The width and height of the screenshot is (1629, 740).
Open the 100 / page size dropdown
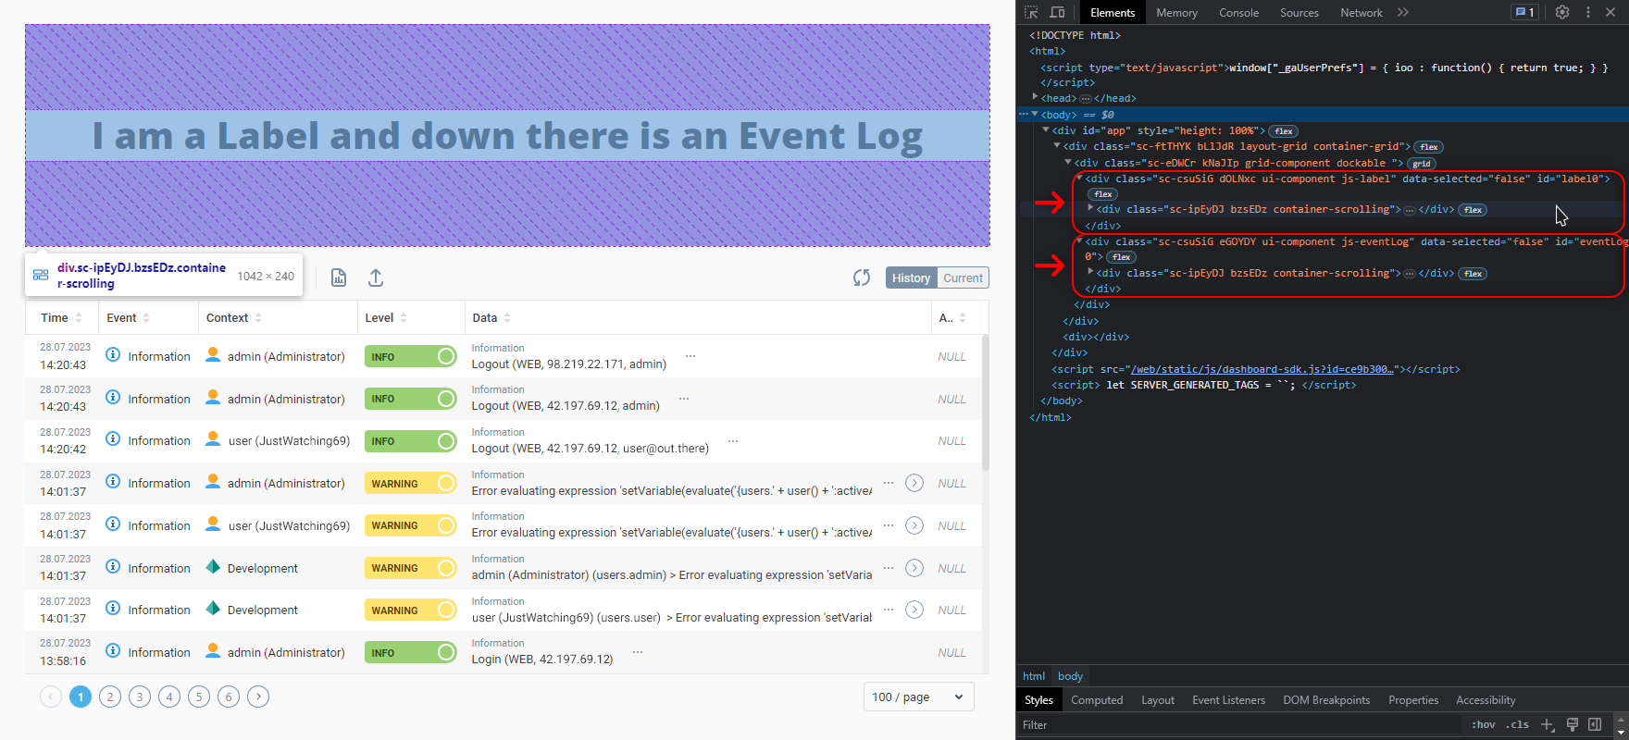pos(918,697)
